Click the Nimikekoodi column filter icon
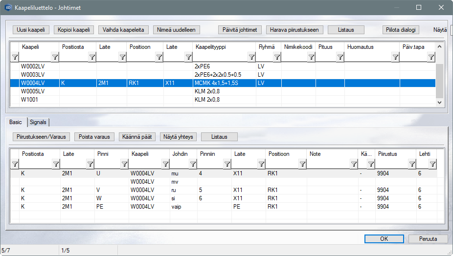The height and width of the screenshot is (256, 453). [311, 58]
